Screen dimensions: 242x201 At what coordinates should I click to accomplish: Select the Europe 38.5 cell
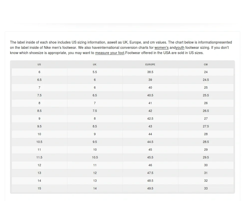click(x=150, y=72)
